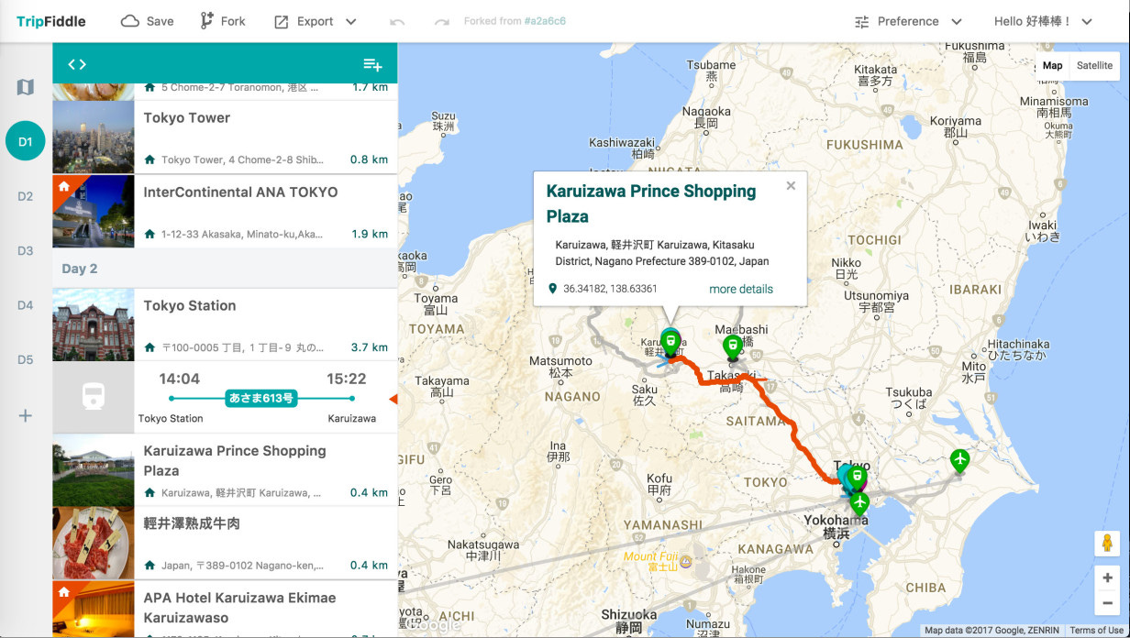Click the 3.7 km distance for Tokyo Station
1130x638 pixels.
[369, 347]
